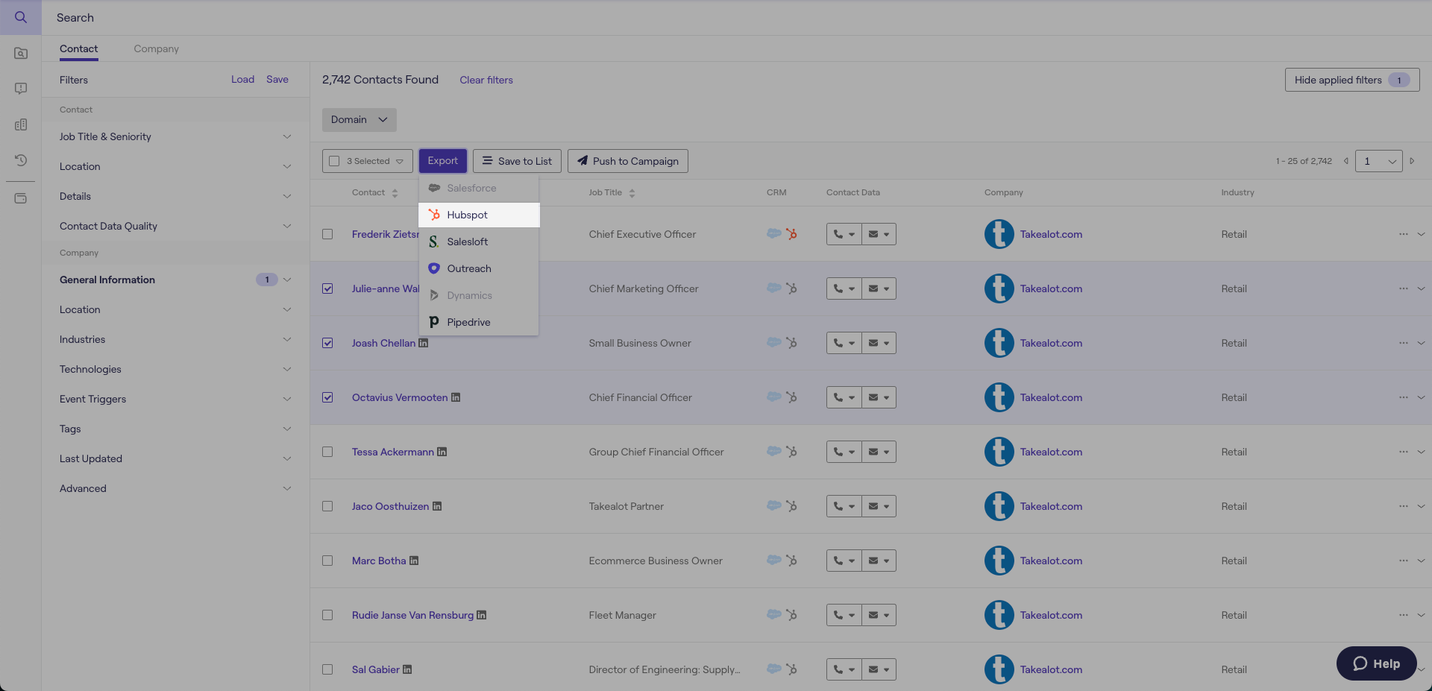Choose Salesloft from the Export menu
The image size is (1432, 691).
(x=479, y=242)
